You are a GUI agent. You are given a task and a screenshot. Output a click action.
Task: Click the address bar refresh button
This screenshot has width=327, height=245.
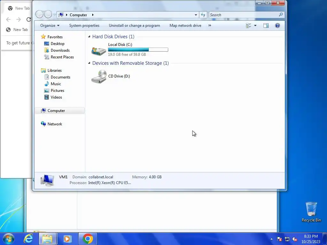(x=203, y=15)
